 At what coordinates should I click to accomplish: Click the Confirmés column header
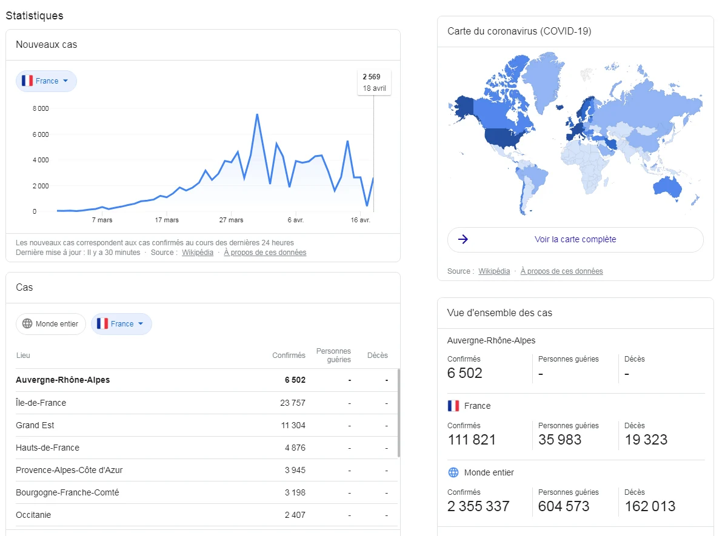pyautogui.click(x=289, y=356)
